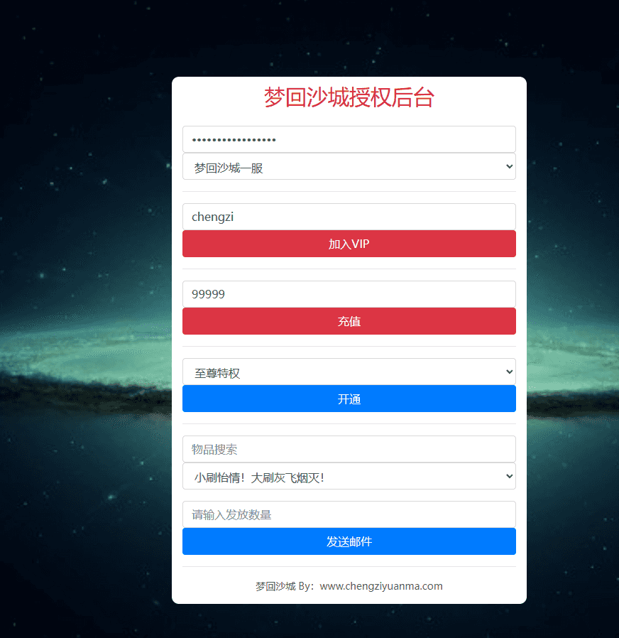619x638 pixels.
Task: Click the blue 开通 button
Action: (349, 399)
